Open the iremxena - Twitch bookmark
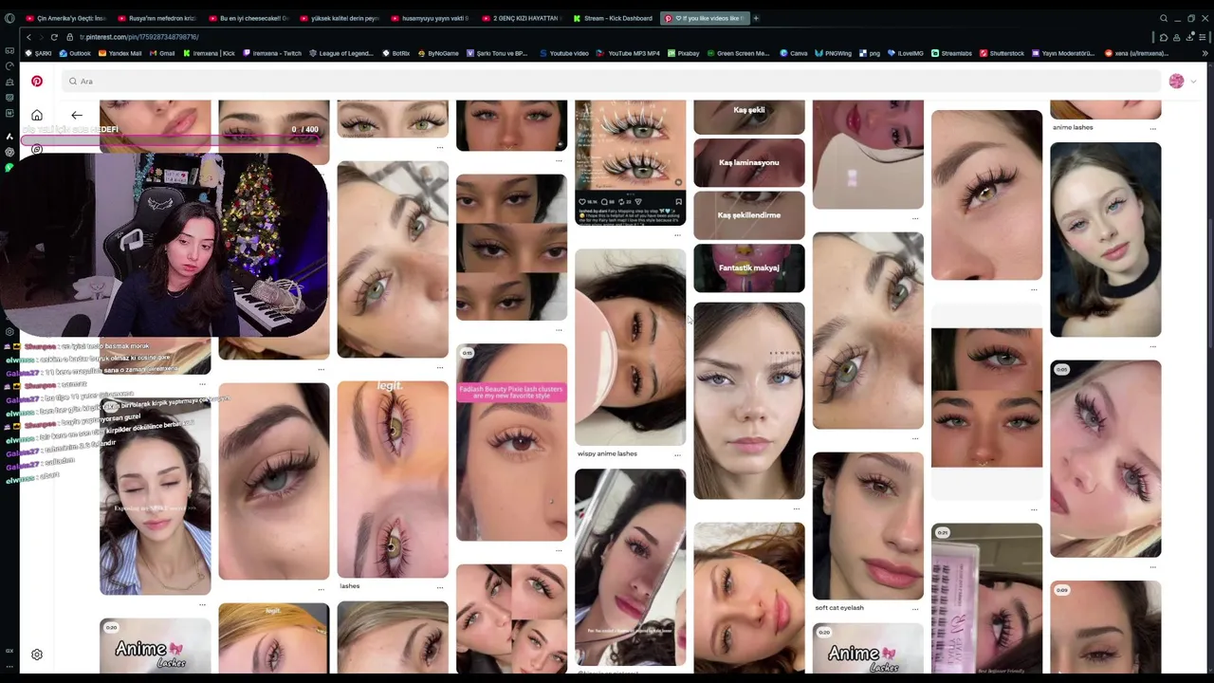1214x683 pixels. click(x=272, y=53)
